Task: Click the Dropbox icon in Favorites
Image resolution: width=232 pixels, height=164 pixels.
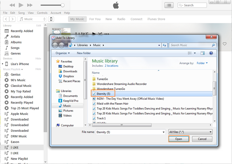Action: coord(61,76)
